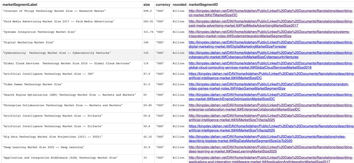Click the size value 65
The width and height of the screenshot is (354, 163).
(x=145, y=95)
